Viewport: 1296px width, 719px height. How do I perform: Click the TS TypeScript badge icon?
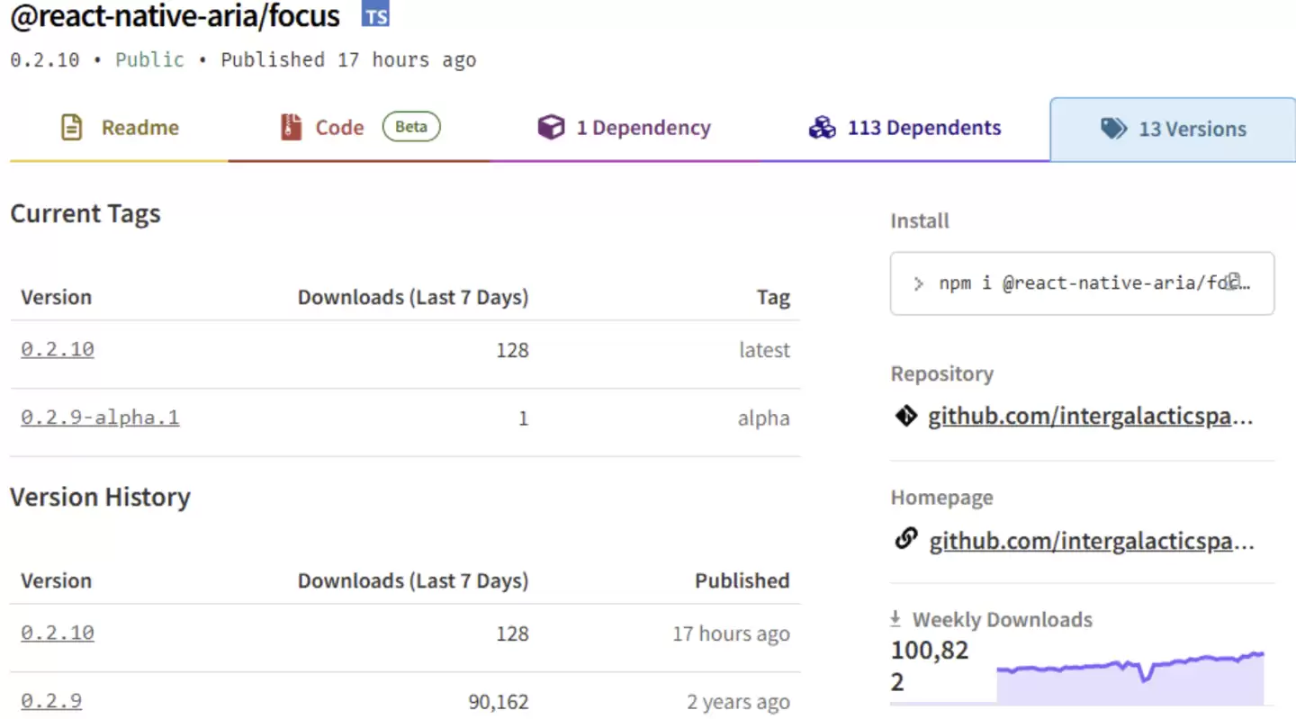click(x=375, y=14)
